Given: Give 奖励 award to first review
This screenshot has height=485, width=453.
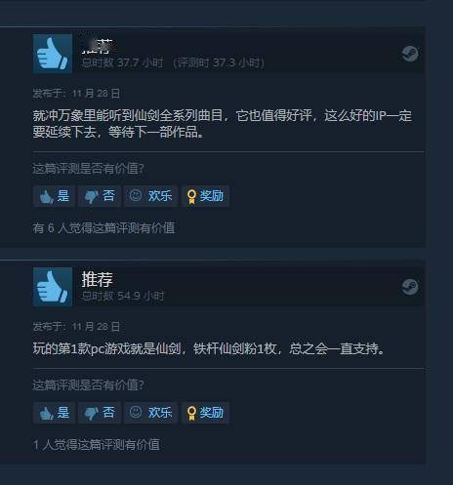Looking at the screenshot, I should point(205,196).
